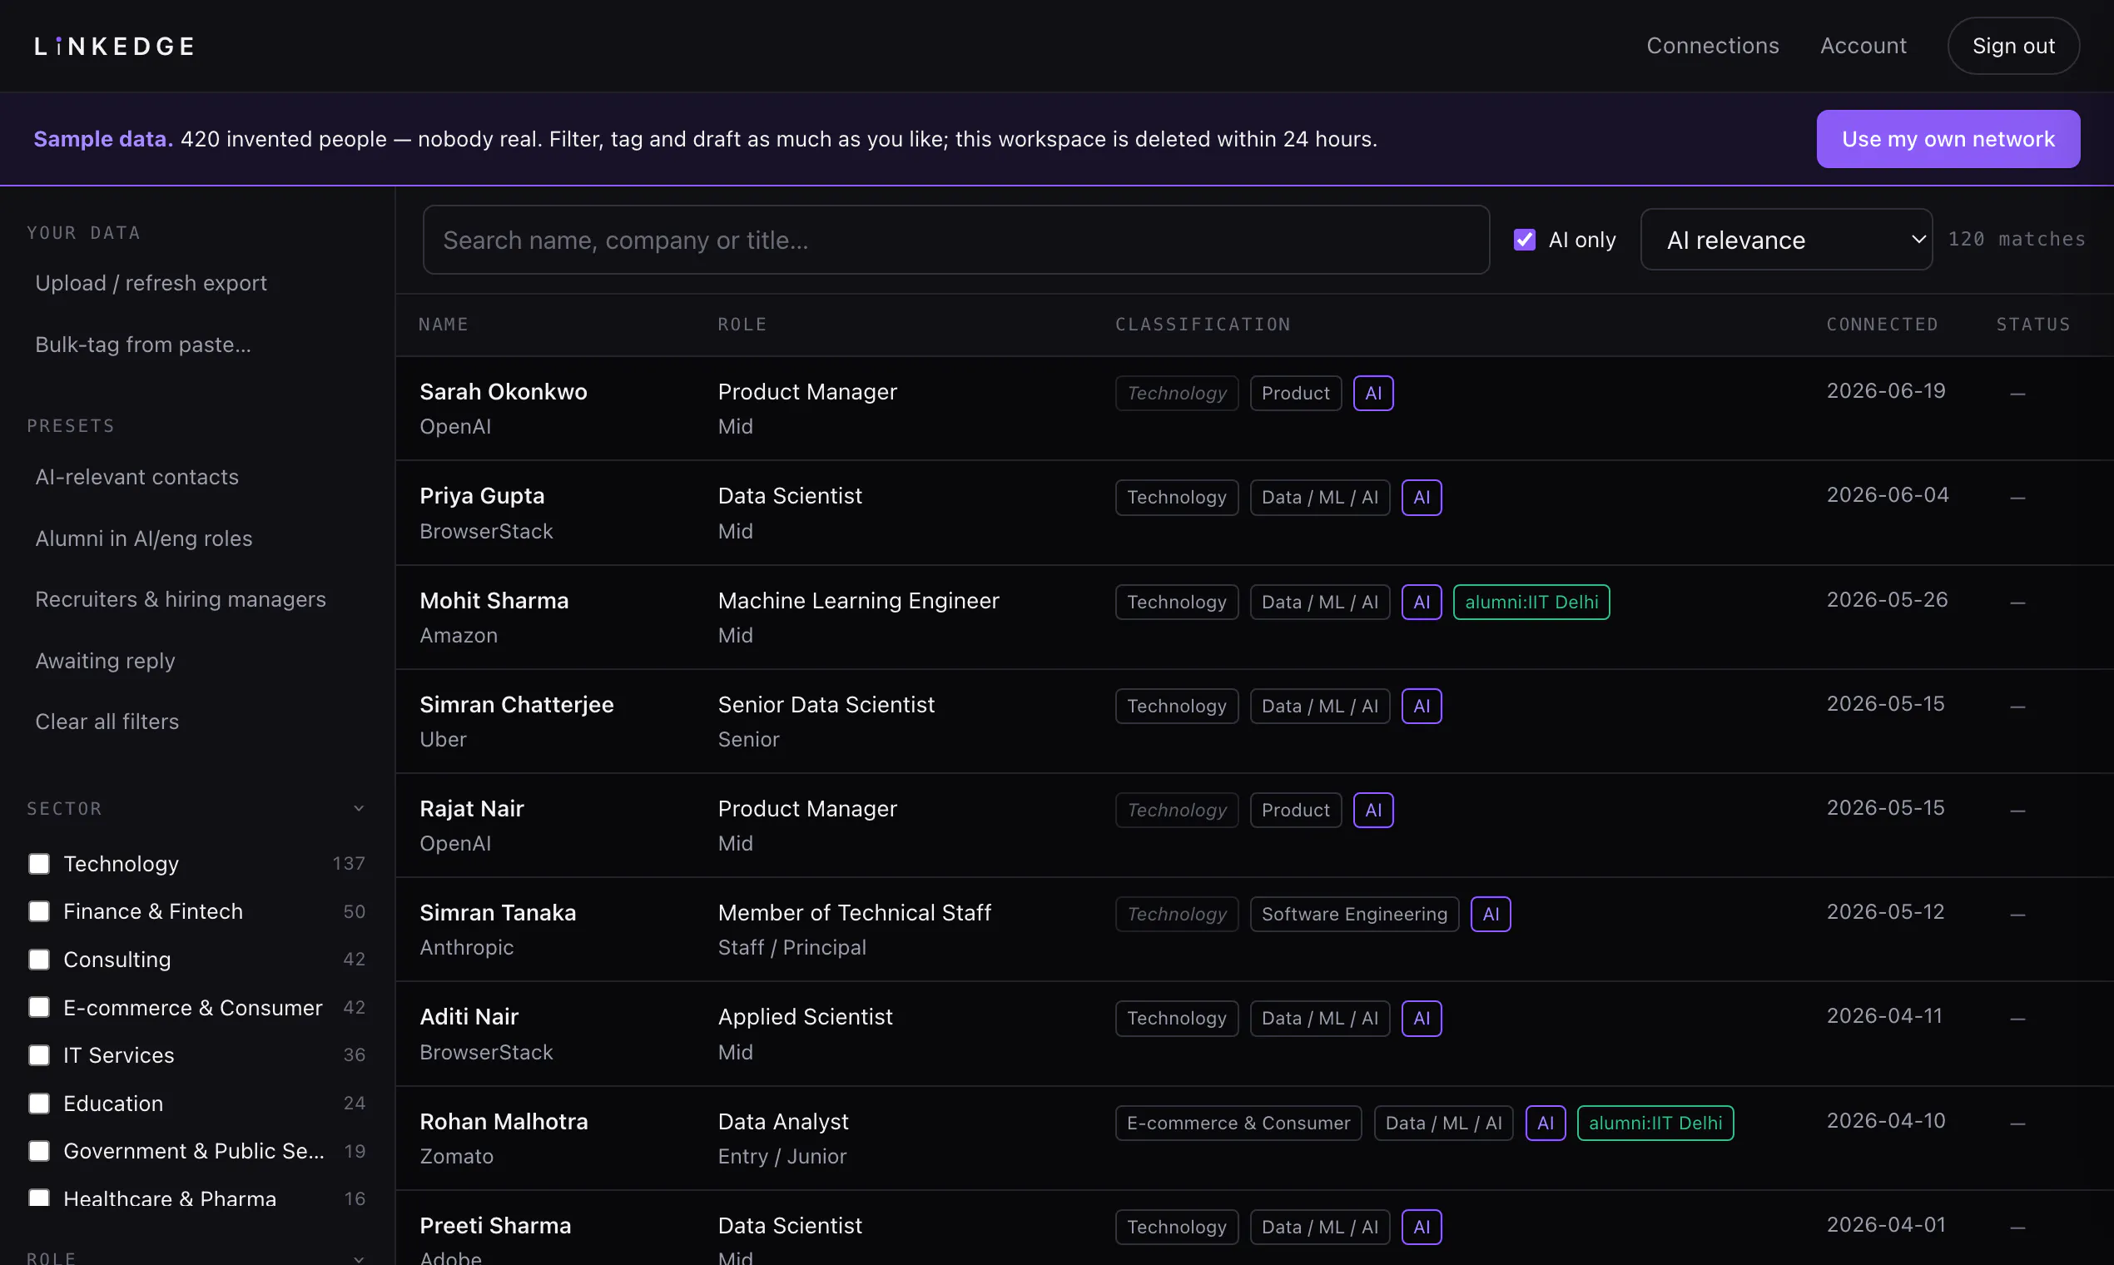Apply the Awaiting reply preset
This screenshot has width=2114, height=1265.
pyautogui.click(x=105, y=661)
